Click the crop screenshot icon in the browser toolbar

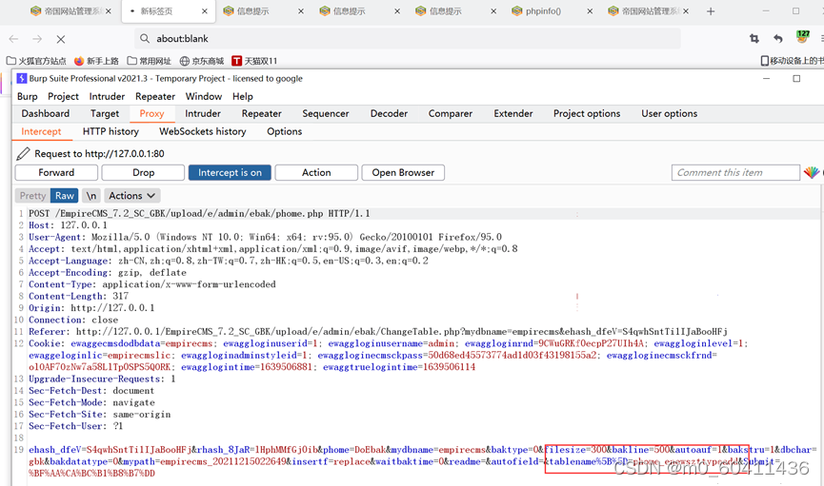pyautogui.click(x=754, y=38)
